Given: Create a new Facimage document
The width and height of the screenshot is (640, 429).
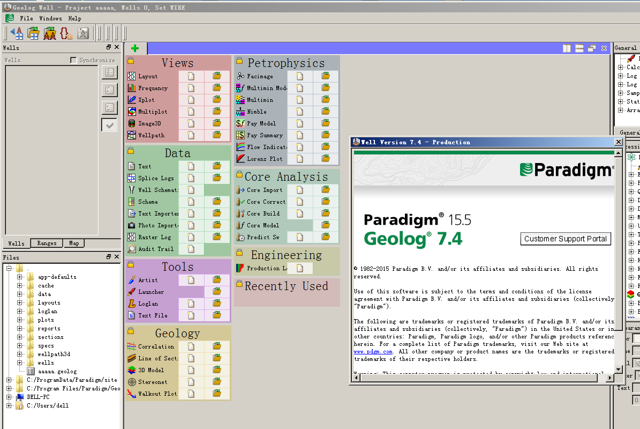Looking at the screenshot, I should click(x=299, y=76).
